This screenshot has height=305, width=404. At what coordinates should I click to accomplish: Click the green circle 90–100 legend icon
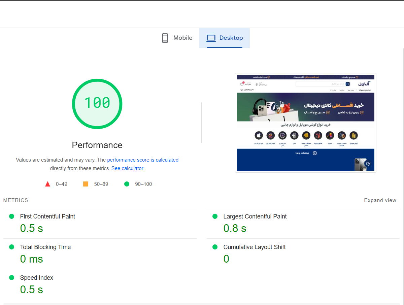[127, 184]
